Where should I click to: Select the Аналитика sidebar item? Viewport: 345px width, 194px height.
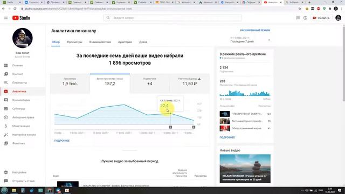(23, 91)
